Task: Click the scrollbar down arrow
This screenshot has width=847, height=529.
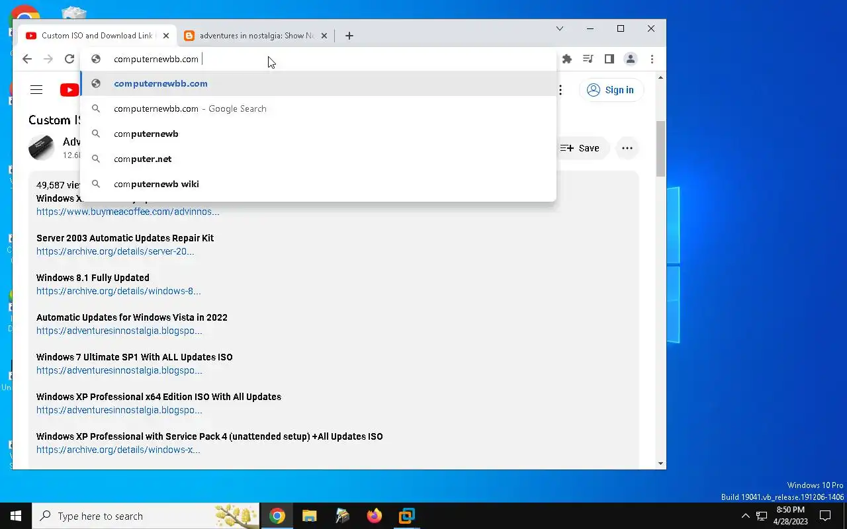Action: [660, 464]
